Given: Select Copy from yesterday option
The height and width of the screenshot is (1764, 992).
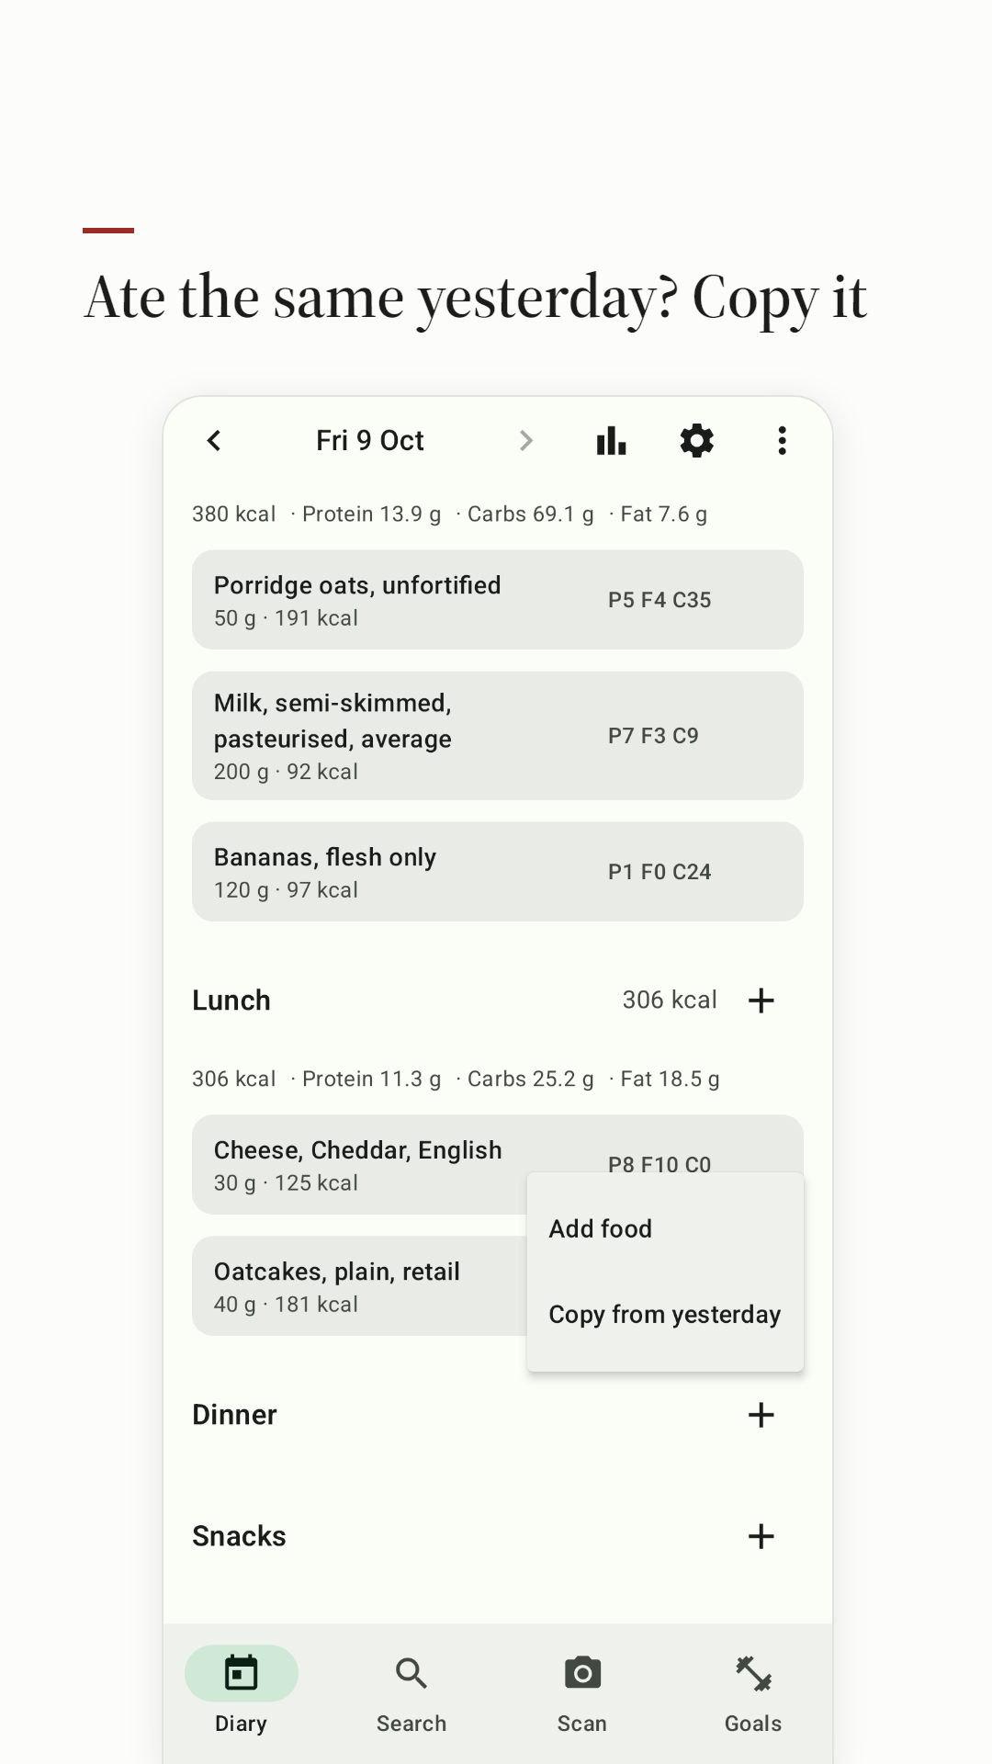Looking at the screenshot, I should coord(665,1315).
